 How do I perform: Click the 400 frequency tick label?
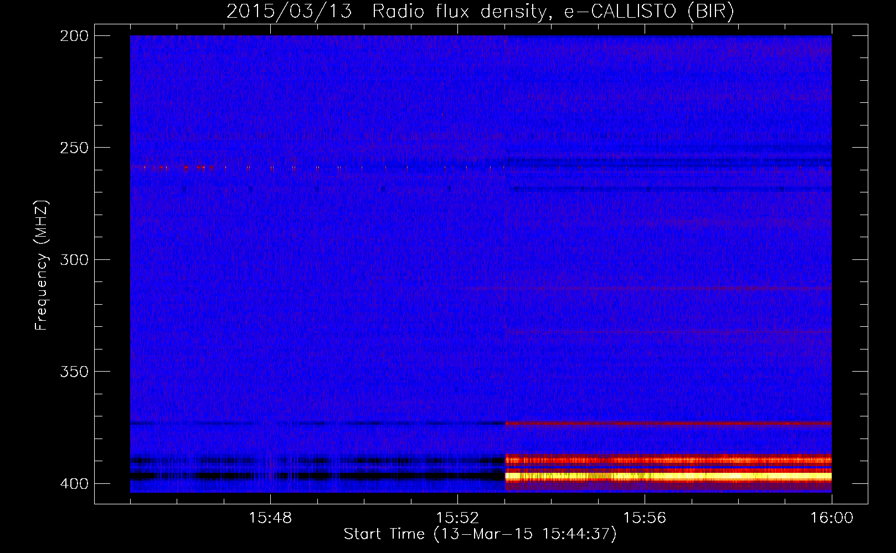[x=74, y=483]
